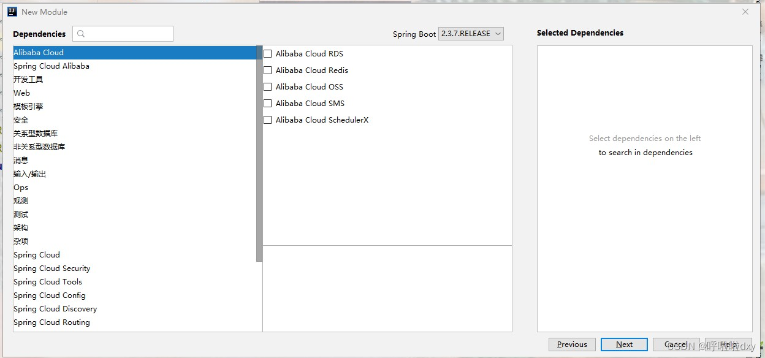This screenshot has width=765, height=358.
Task: Click the Alibaba Cloud SchedulerX label text
Action: [322, 120]
